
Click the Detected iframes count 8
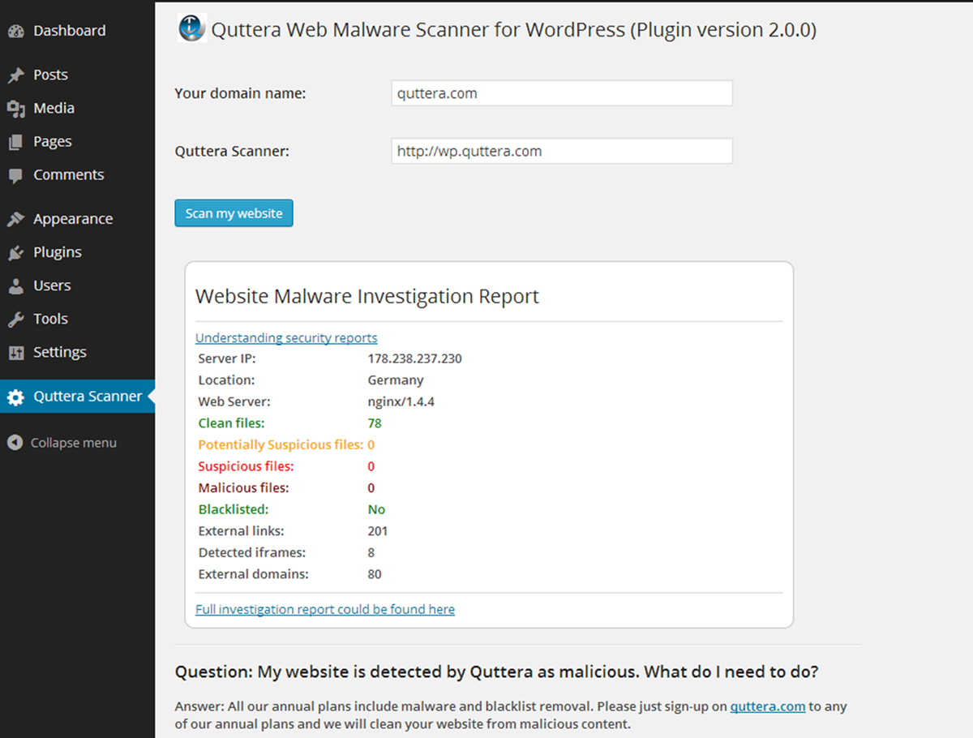coord(371,552)
